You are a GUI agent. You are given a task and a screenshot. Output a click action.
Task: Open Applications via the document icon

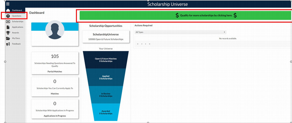tap(8, 27)
